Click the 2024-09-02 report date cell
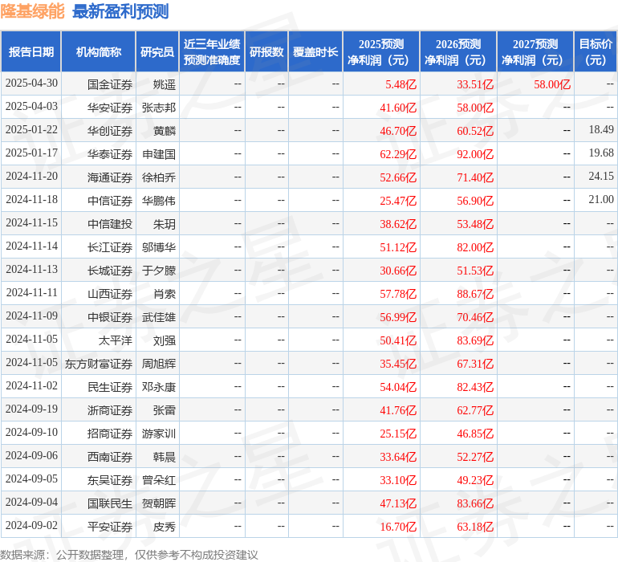This screenshot has width=618, height=562. pyautogui.click(x=32, y=527)
